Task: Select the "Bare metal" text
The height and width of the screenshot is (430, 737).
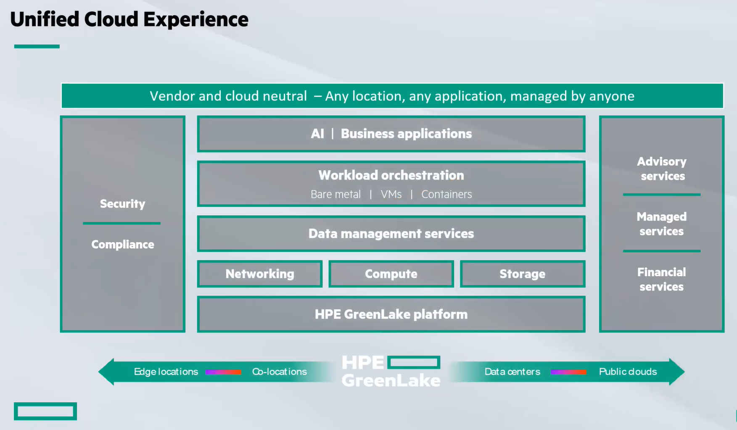Action: click(335, 194)
